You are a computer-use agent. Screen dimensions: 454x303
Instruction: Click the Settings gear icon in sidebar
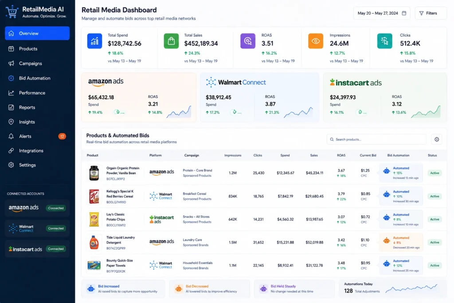tap(11, 165)
